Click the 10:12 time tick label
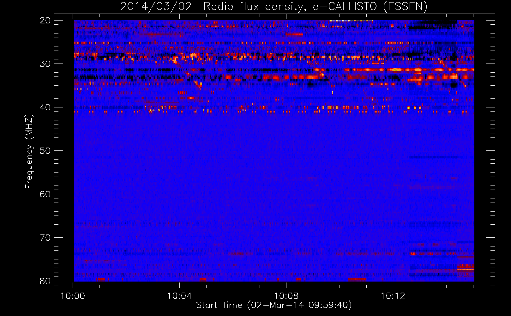This screenshot has height=316, width=511. pyautogui.click(x=393, y=296)
